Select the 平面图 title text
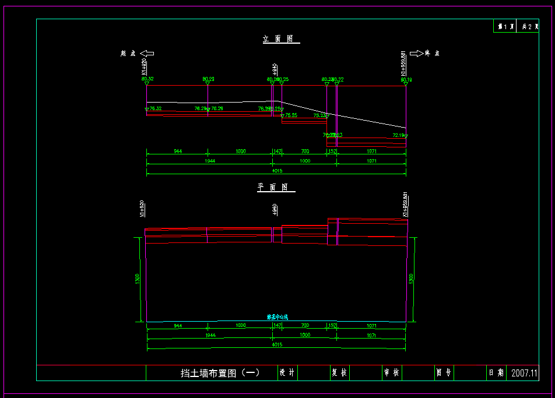The height and width of the screenshot is (398, 555). tap(276, 188)
